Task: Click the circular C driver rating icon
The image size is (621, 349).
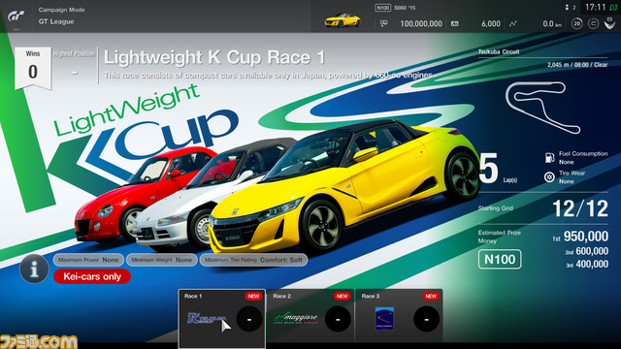Action: pyautogui.click(x=593, y=23)
